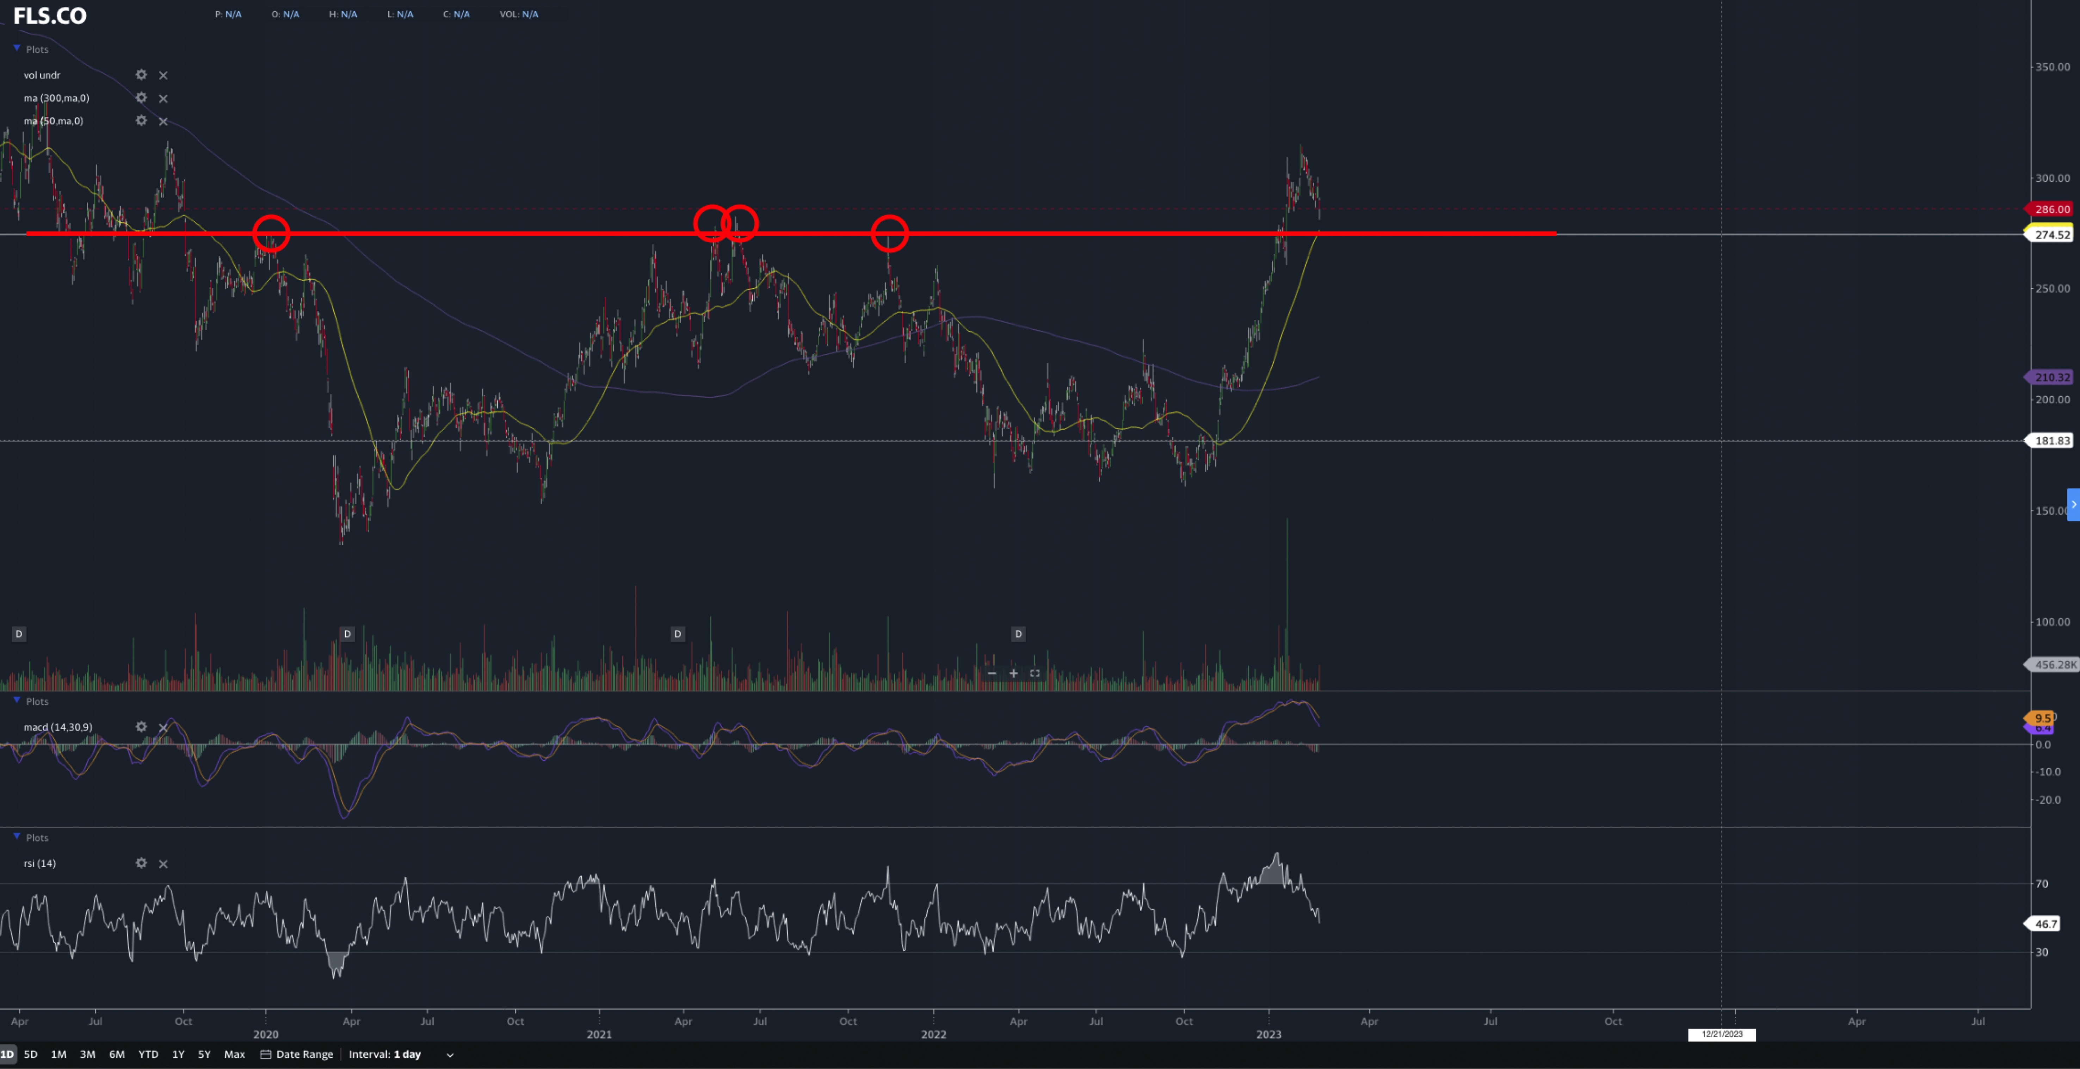The width and height of the screenshot is (2080, 1069).
Task: Zoom in the chart with plus icon
Action: 1013,673
